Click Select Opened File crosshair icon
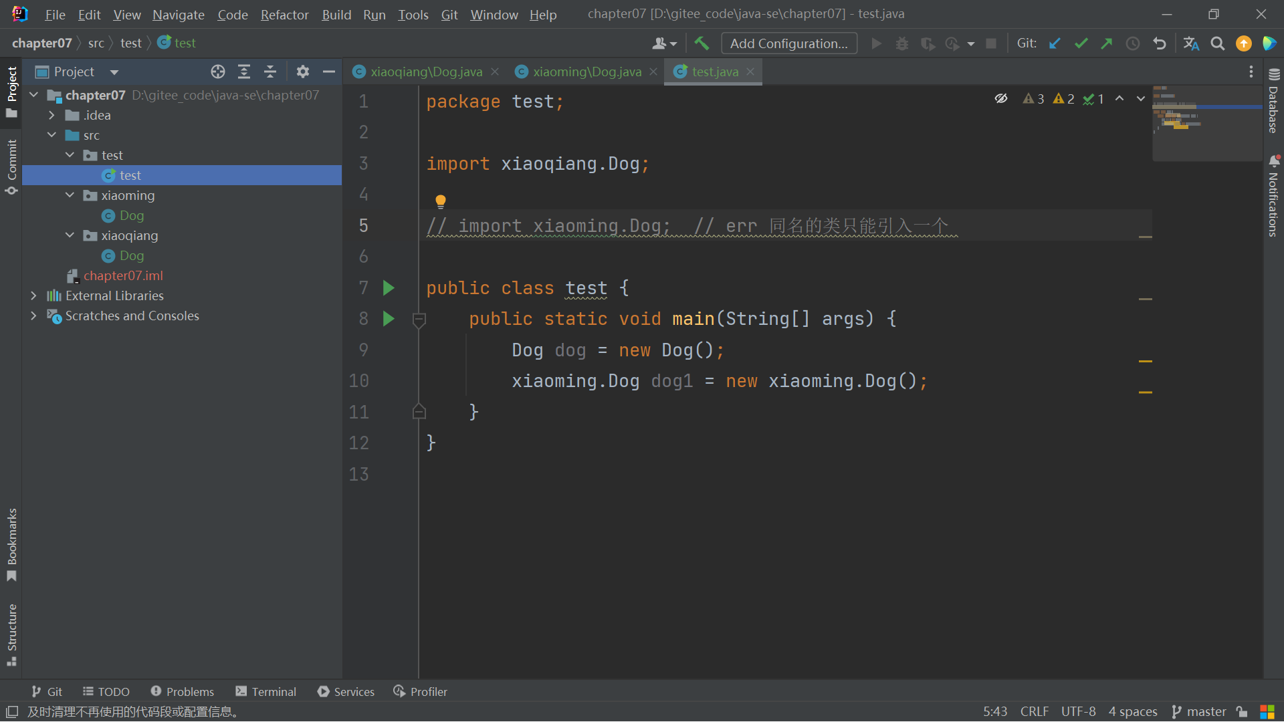The image size is (1284, 722). [x=217, y=72]
